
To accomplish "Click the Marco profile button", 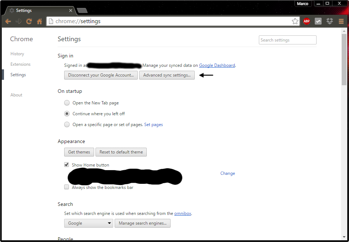I will (x=302, y=4).
